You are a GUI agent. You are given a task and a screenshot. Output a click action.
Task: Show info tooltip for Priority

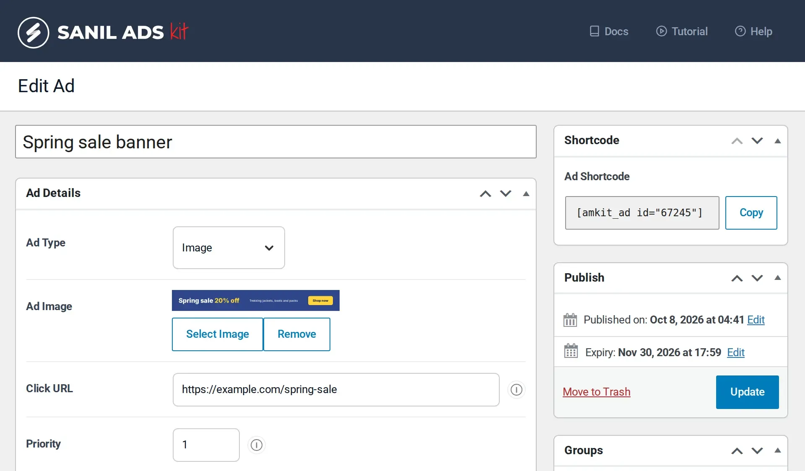tap(257, 445)
